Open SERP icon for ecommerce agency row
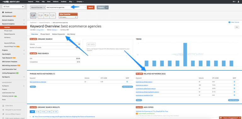Image resolution: width=242 pixels, height=119 pixels. (x=234, y=85)
